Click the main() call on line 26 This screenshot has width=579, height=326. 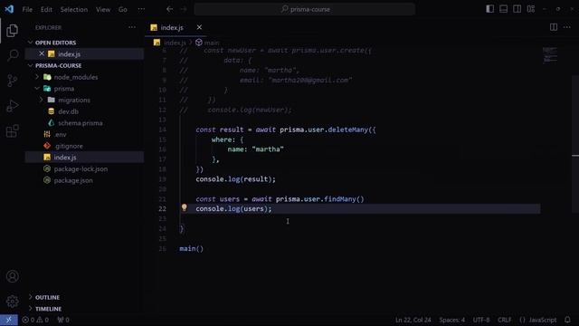coord(191,248)
